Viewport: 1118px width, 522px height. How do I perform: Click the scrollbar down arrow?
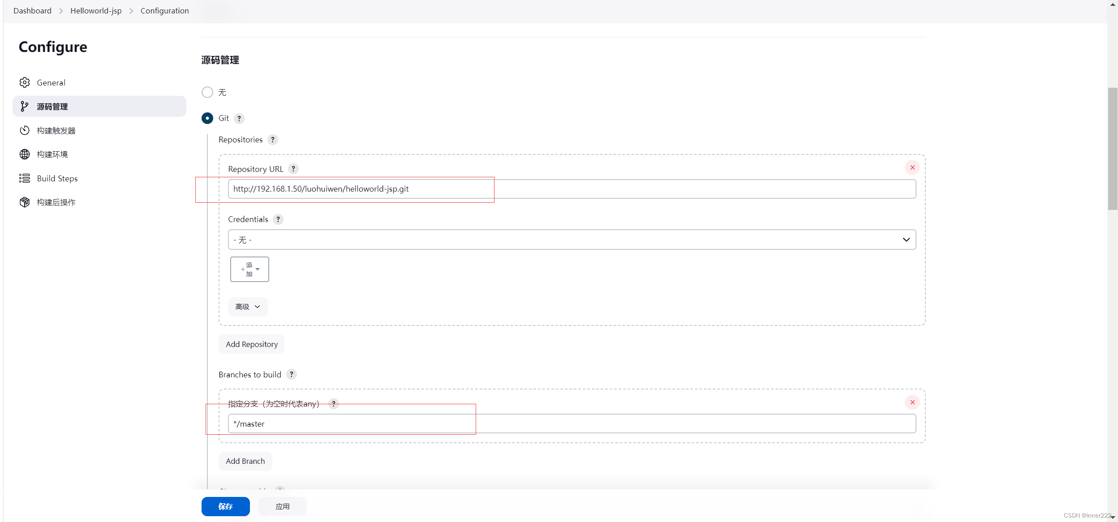pos(1113,517)
